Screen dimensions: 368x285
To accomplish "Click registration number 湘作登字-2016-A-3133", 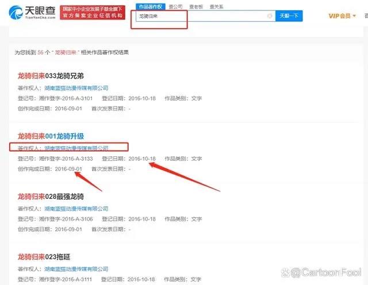I will (66, 159).
